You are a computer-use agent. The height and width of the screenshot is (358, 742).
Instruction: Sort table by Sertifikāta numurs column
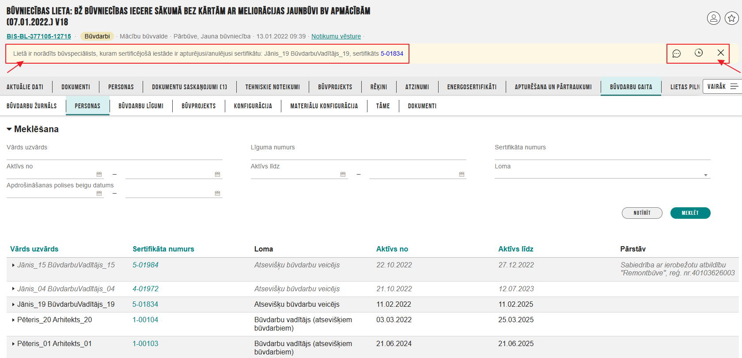coord(163,249)
